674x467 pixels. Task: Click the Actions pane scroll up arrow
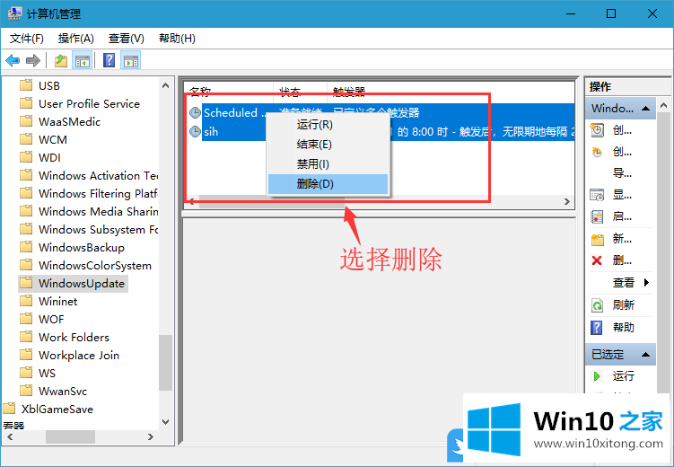(x=664, y=105)
